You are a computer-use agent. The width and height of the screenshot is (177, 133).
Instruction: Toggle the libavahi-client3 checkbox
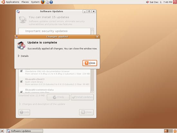(21, 81)
